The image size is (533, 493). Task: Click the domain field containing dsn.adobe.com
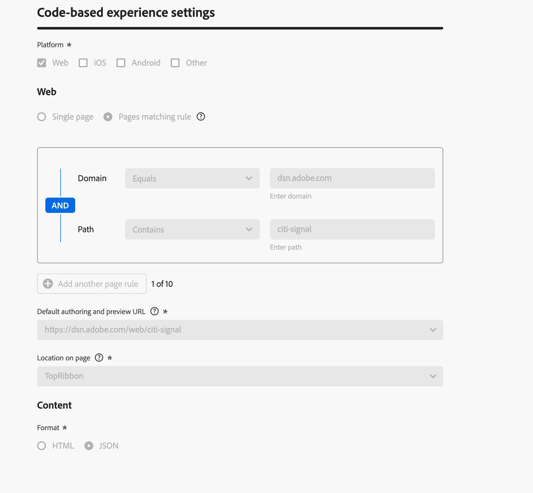coord(352,178)
